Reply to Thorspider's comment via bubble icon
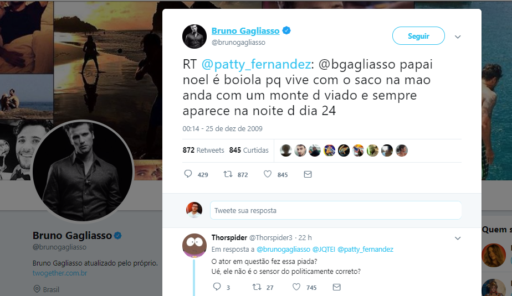Image resolution: width=512 pixels, height=296 pixels. tap(217, 287)
